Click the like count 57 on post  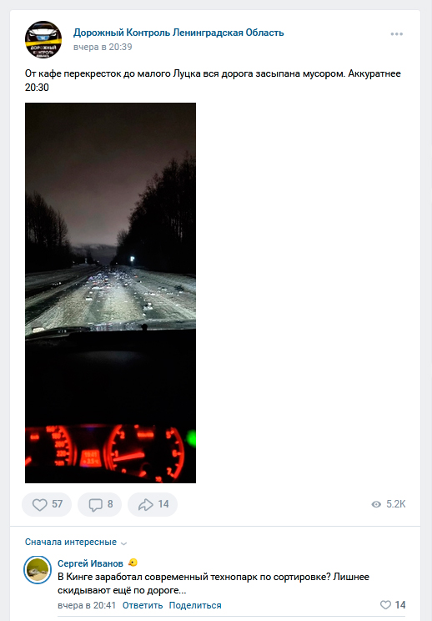click(x=58, y=504)
